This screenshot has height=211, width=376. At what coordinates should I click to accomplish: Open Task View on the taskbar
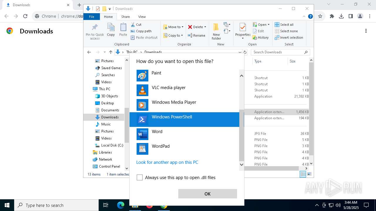106,205
